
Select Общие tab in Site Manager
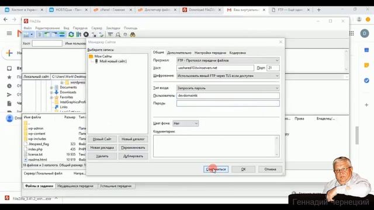pos(158,52)
